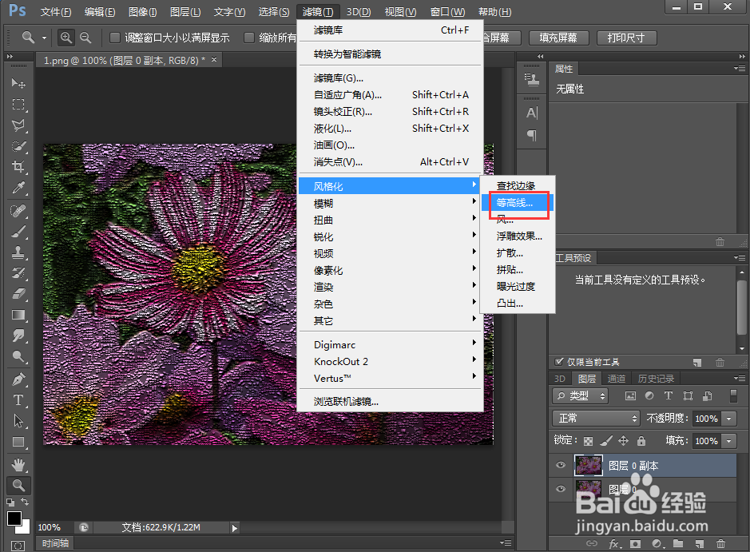Open the Character panel icon

coord(532,113)
